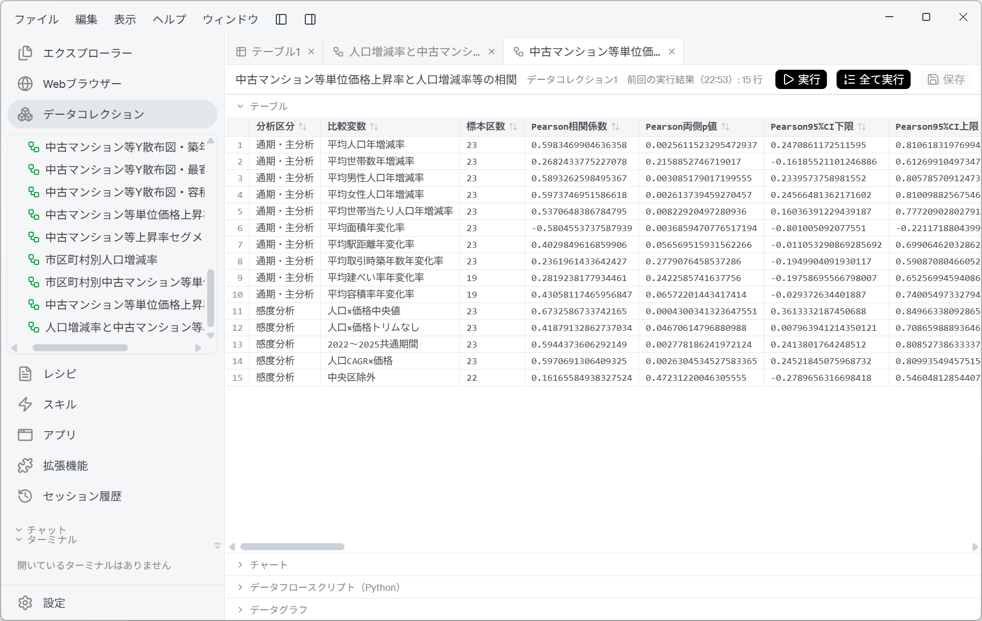Click the 保存 save button
Image resolution: width=982 pixels, height=621 pixels.
946,79
